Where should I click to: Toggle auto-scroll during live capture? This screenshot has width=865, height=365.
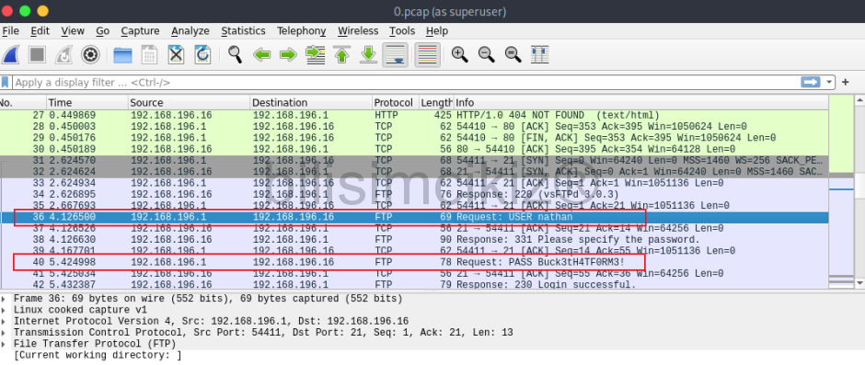tap(396, 54)
